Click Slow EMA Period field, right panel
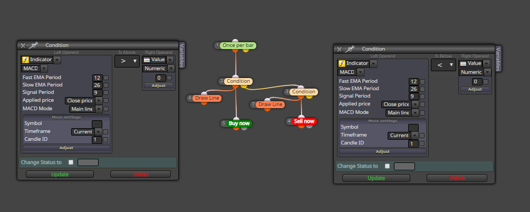 (414, 89)
